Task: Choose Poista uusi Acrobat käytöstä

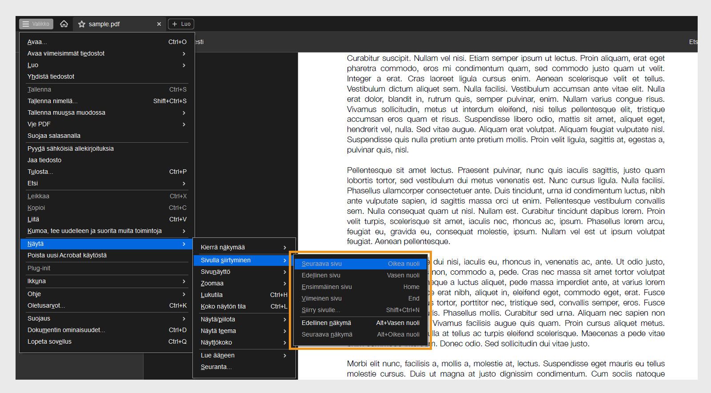Action: click(x=107, y=255)
